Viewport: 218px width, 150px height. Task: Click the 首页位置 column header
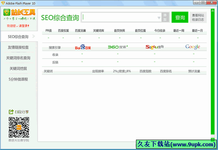141,31
